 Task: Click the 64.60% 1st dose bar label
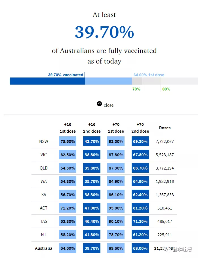click(149, 75)
